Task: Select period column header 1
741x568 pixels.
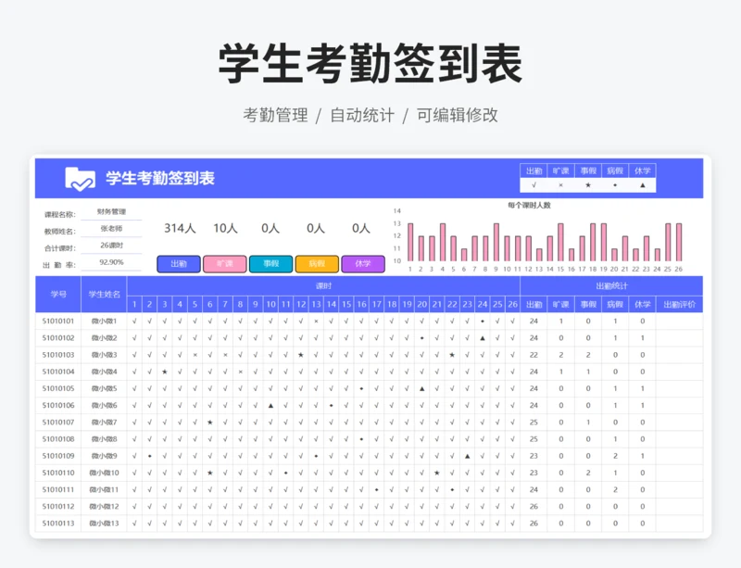Action: click(x=134, y=304)
